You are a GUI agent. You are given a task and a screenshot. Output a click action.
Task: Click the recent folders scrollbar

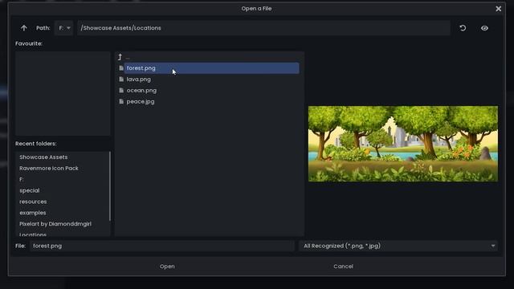click(110, 186)
